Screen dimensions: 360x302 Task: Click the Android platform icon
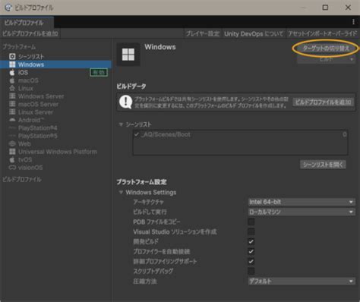[12, 120]
